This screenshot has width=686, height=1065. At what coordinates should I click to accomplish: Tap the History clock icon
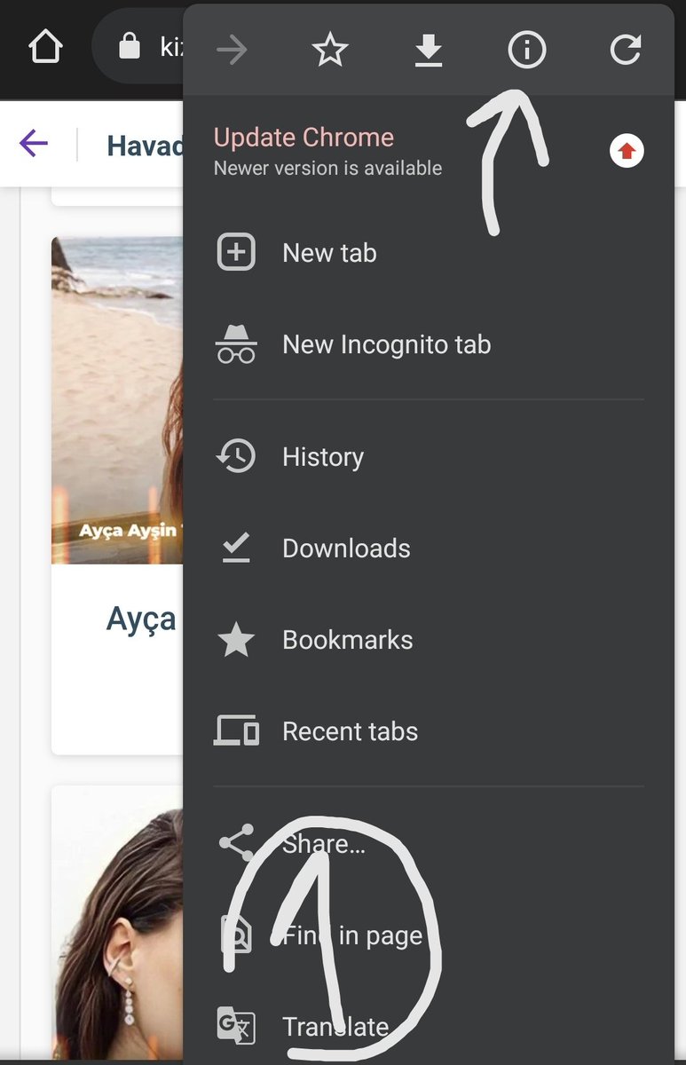pyautogui.click(x=236, y=457)
